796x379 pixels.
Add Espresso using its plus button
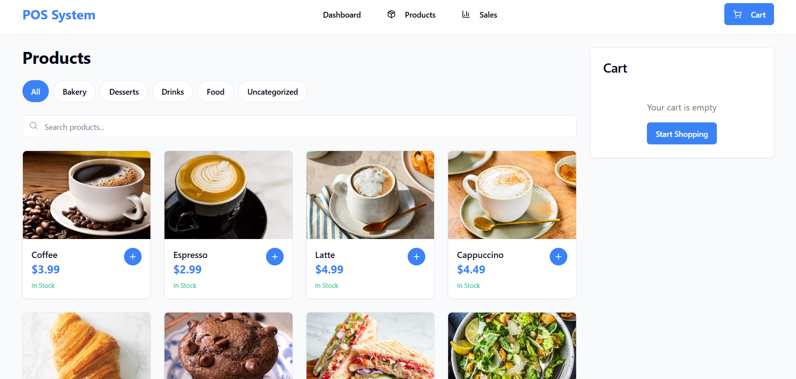[x=275, y=257]
